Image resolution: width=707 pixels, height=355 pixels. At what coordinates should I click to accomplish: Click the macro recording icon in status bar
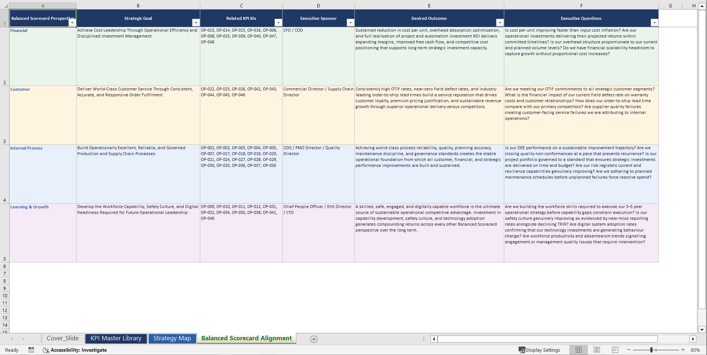pos(31,350)
